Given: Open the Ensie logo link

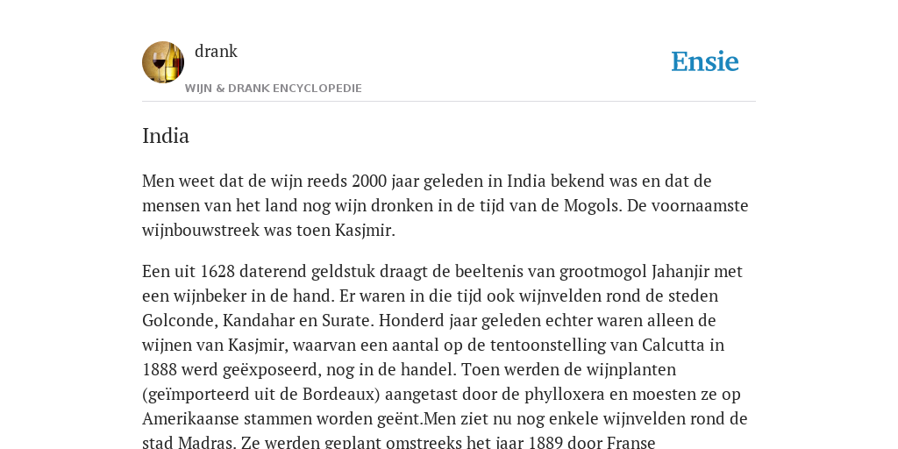Looking at the screenshot, I should [x=705, y=61].
